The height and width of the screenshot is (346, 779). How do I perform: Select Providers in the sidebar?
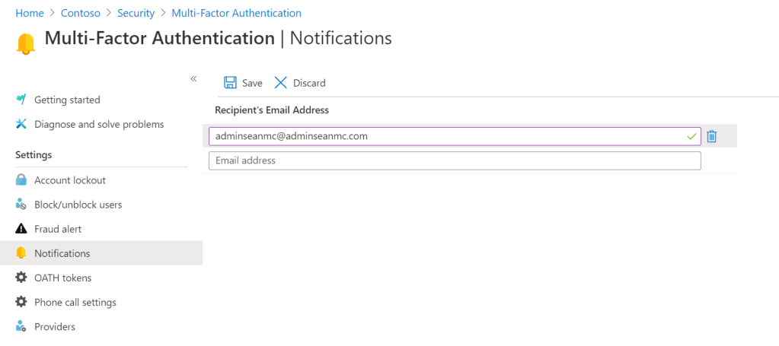tap(54, 326)
